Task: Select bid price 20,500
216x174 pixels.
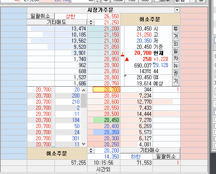Action: click(x=104, y=114)
